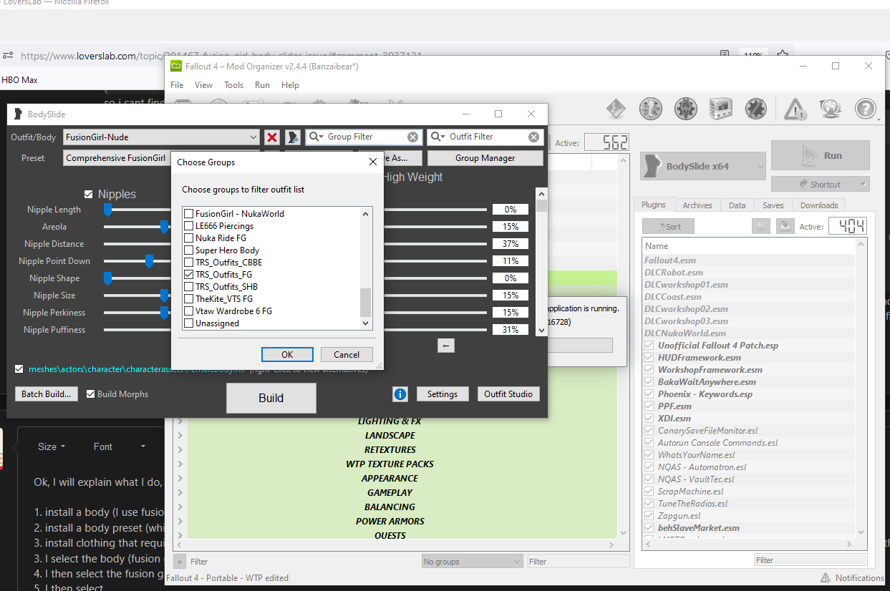The width and height of the screenshot is (890, 591).
Task: Toggle the Build Morphs checkbox
Action: (x=91, y=394)
